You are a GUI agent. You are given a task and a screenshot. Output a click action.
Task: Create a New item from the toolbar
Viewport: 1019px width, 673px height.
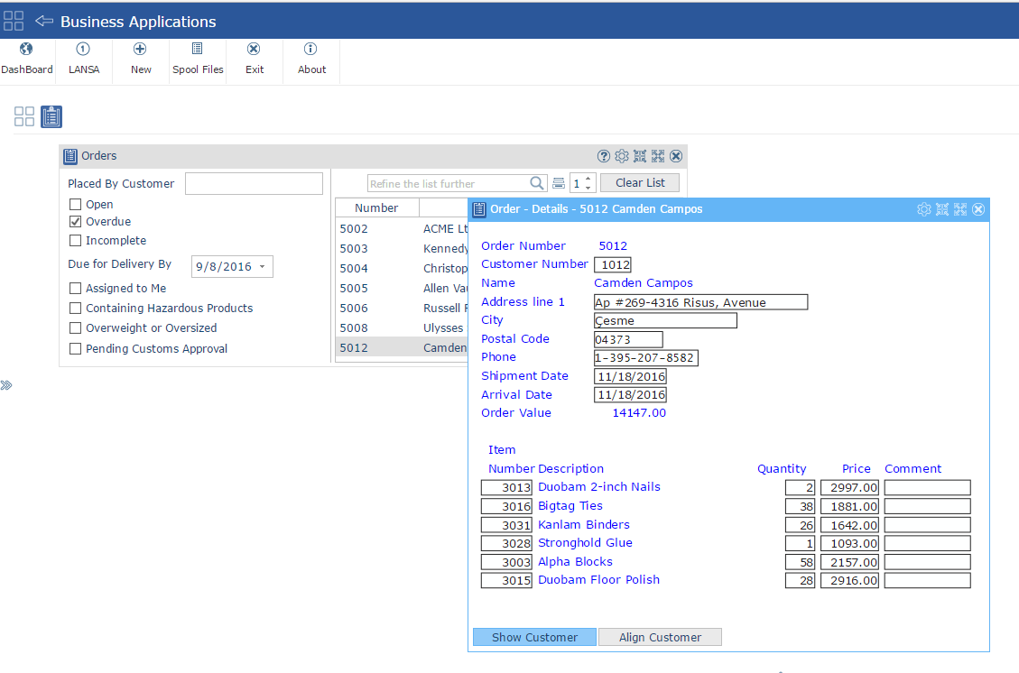(x=140, y=50)
